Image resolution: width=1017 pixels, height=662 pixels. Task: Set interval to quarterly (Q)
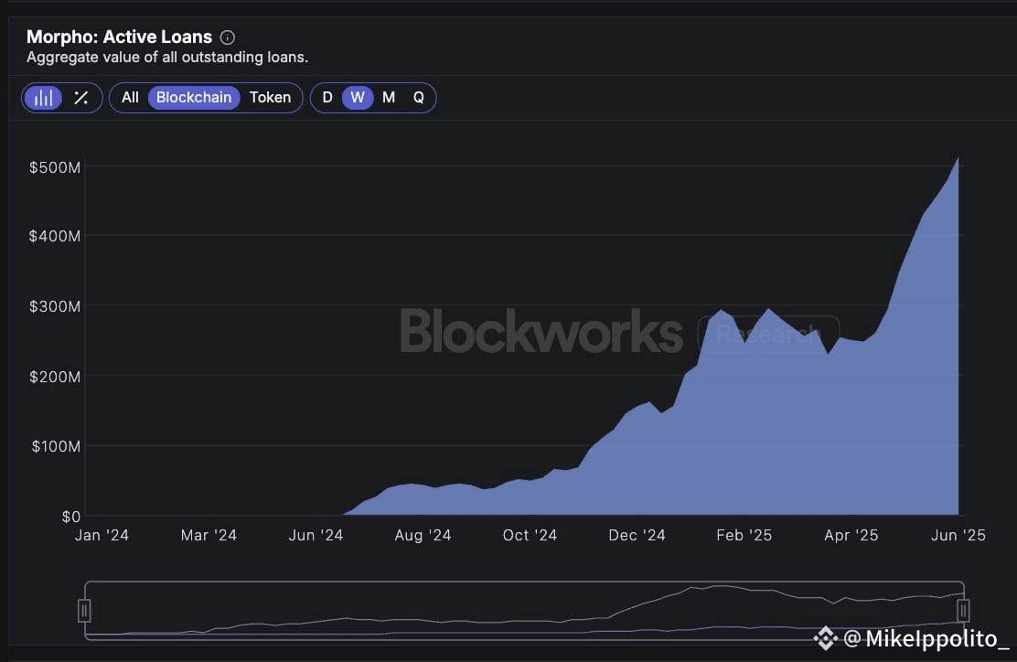point(418,98)
